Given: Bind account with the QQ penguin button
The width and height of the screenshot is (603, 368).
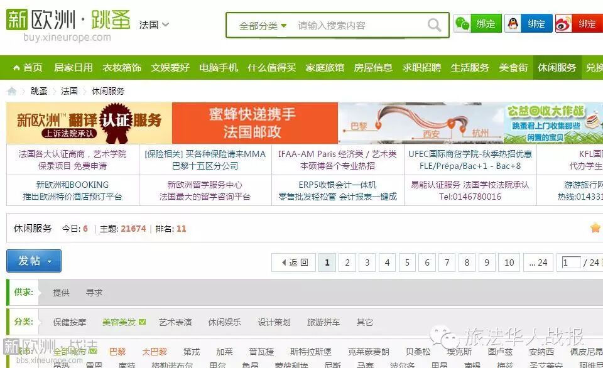Looking at the screenshot, I should [528, 23].
